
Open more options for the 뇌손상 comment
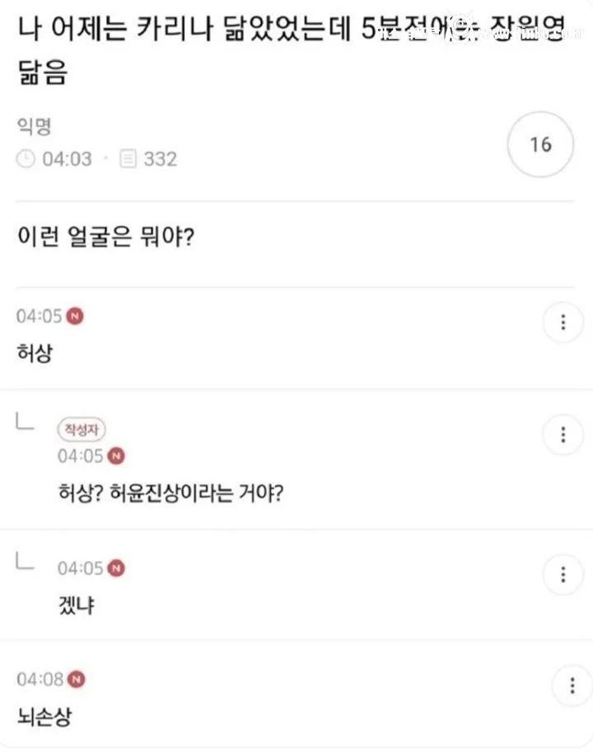pos(572,686)
